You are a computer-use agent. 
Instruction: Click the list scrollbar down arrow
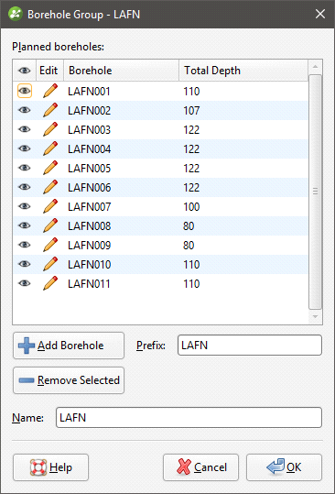pyautogui.click(x=315, y=316)
